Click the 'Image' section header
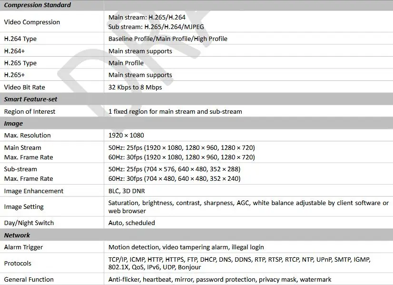Viewport: 393px width, 285px height. pyautogui.click(x=13, y=124)
